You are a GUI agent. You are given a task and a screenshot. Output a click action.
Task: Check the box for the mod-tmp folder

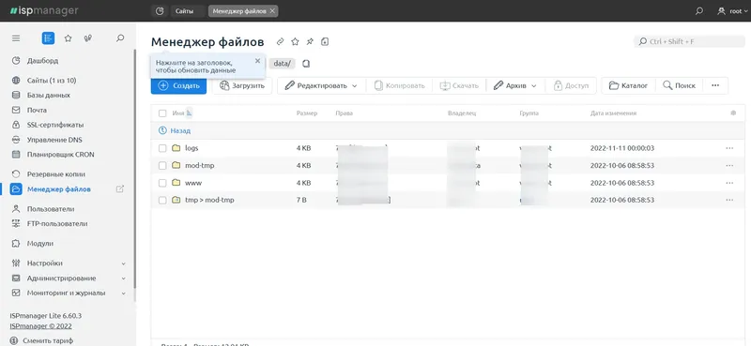tap(162, 166)
